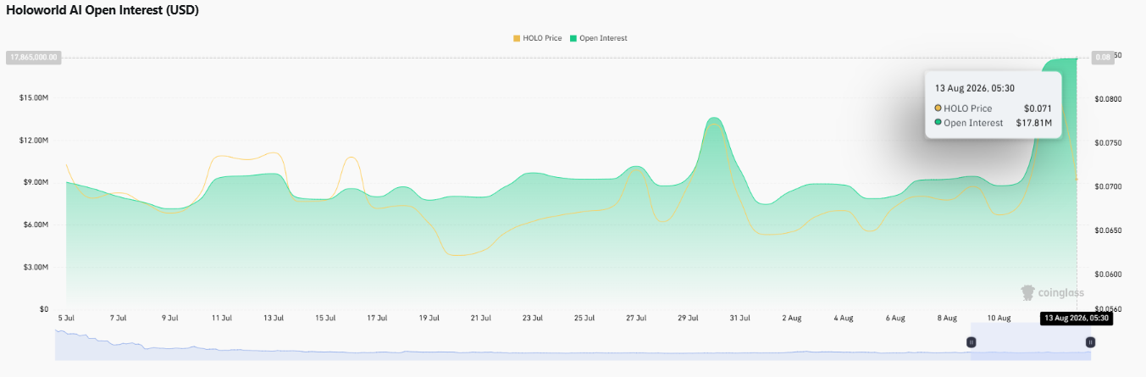Click the chart title Holoworld AI Open Interest
1146x377 pixels.
click(x=103, y=10)
